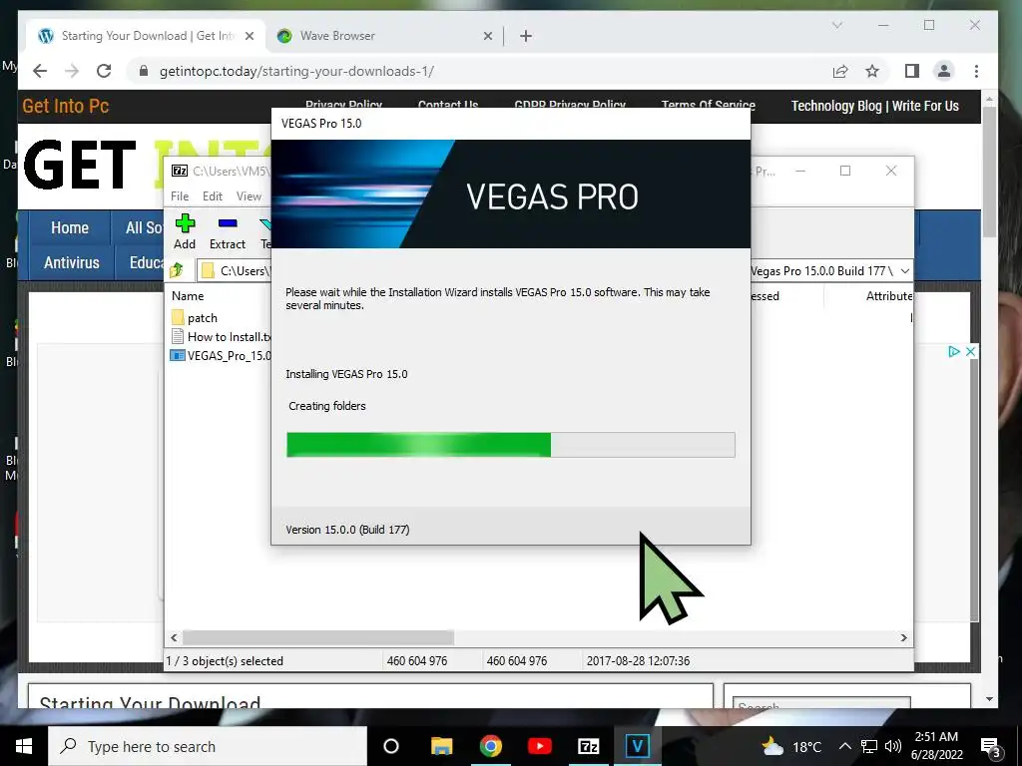
Task: Share this page from Chrome
Action: pyautogui.click(x=840, y=72)
